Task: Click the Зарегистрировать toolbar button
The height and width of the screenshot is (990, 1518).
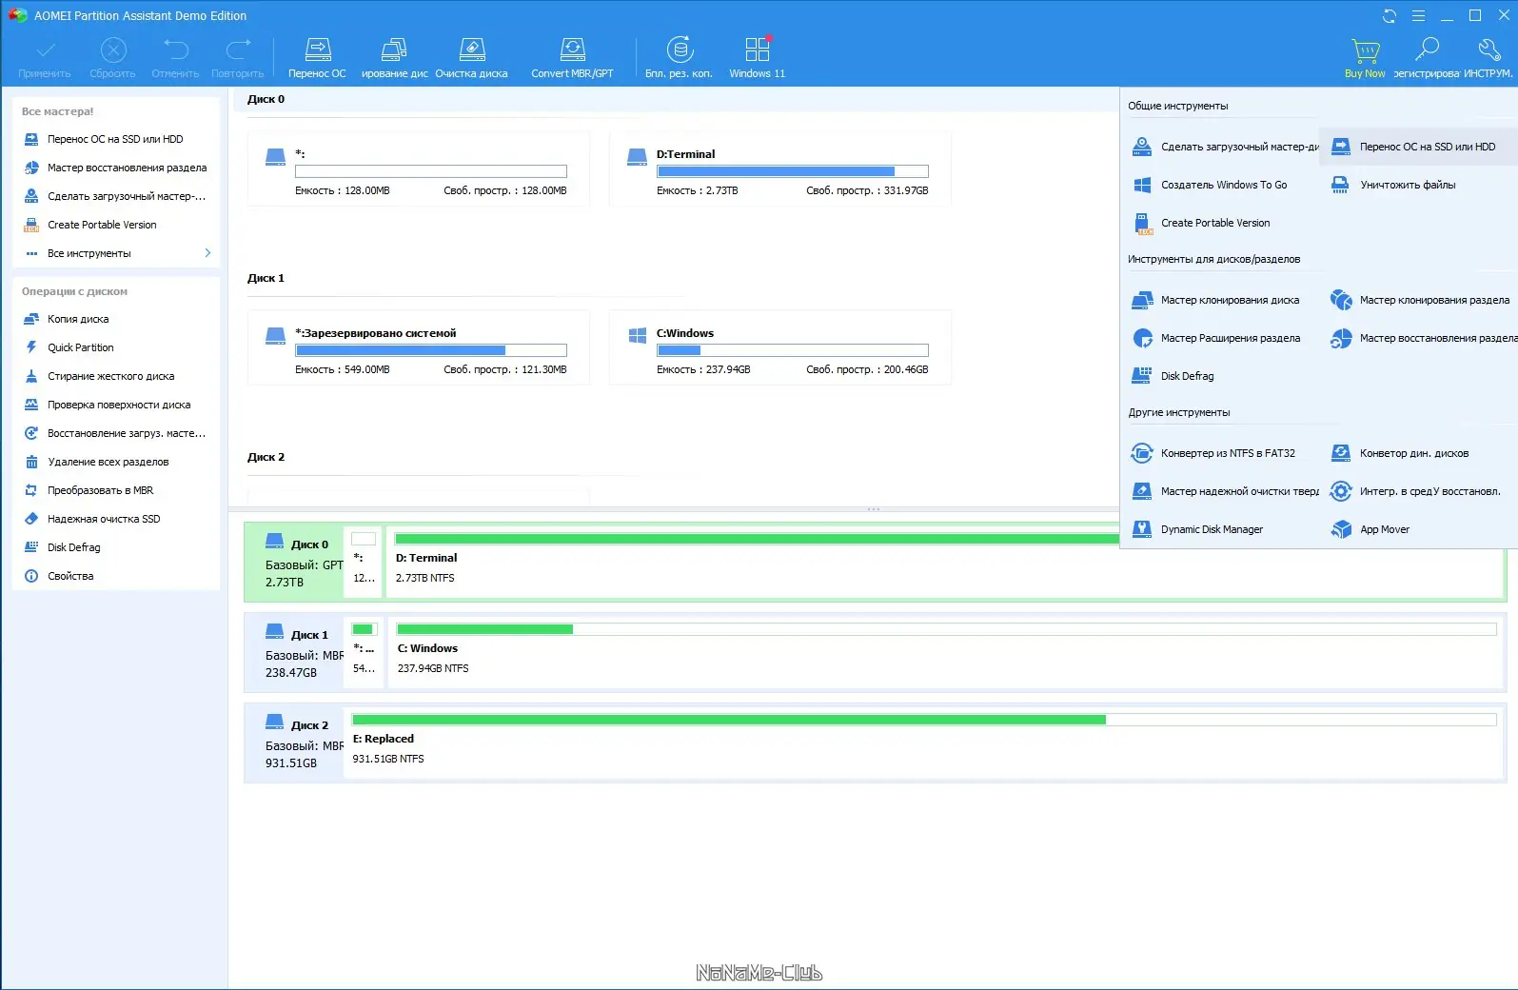Action: (x=1427, y=56)
